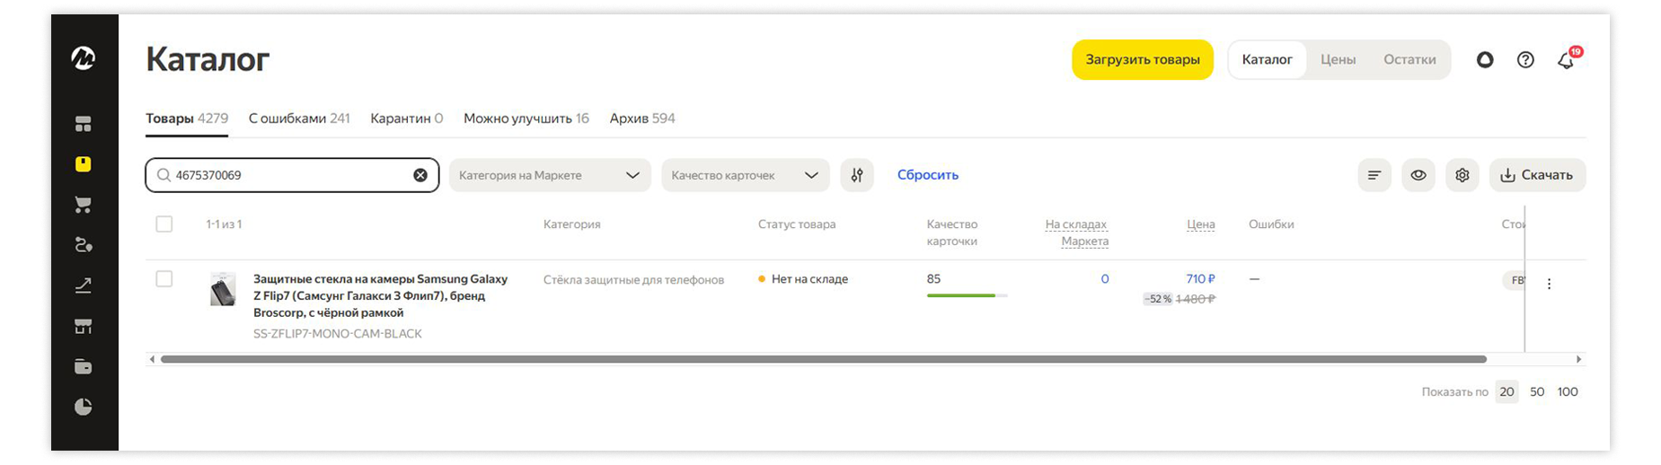The image size is (1661, 465).
Task: Click the Yandex Market logo in sidebar
Action: 84,58
